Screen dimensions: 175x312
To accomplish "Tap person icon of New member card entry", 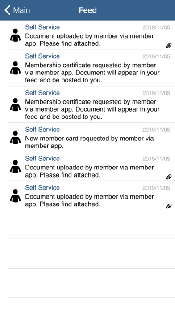I will point(15,138).
